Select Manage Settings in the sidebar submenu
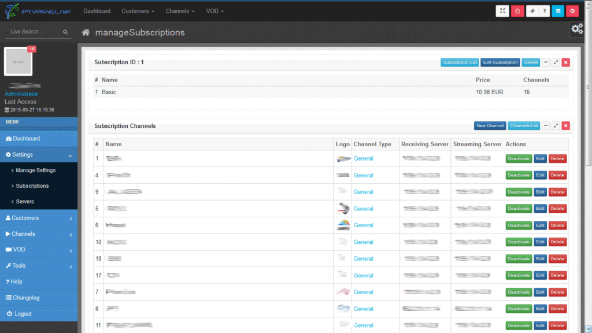The height and width of the screenshot is (333, 592). [36, 171]
